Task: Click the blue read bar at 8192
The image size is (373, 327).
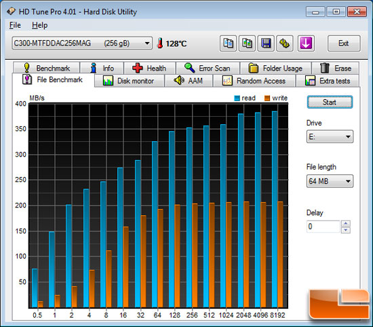Action: pyautogui.click(x=275, y=210)
